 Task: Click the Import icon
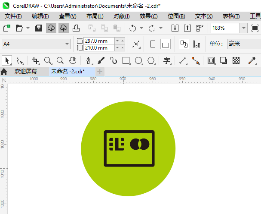point(175,28)
